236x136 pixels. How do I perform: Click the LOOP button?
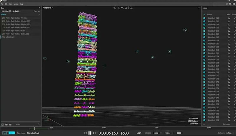139,133
